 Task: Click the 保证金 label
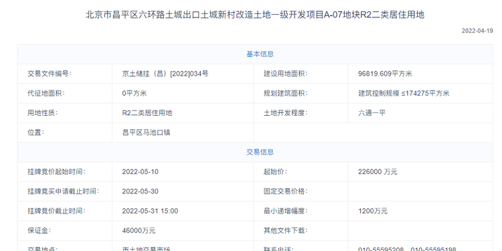(39, 230)
